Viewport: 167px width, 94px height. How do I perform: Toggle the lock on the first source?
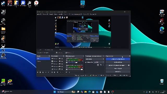pyautogui.click(x=62, y=58)
